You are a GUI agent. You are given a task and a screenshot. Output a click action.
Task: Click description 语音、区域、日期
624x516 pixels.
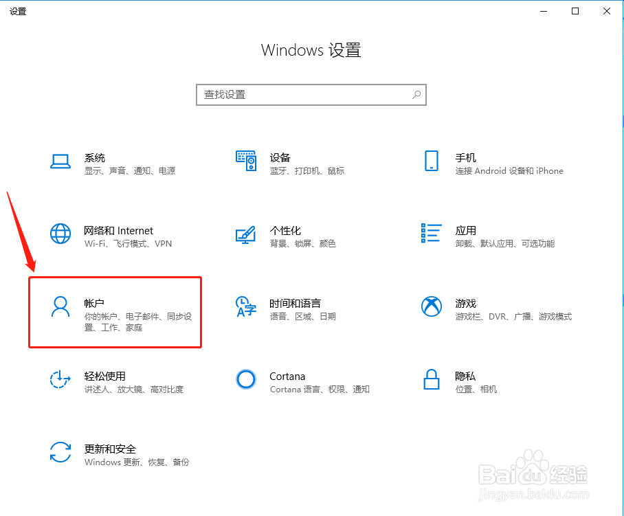tap(303, 317)
